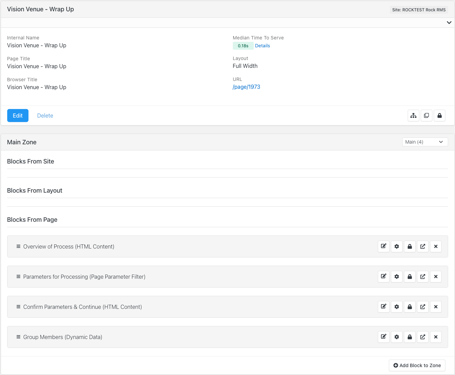Click Overview of Process (HTML Content) label

(69, 246)
